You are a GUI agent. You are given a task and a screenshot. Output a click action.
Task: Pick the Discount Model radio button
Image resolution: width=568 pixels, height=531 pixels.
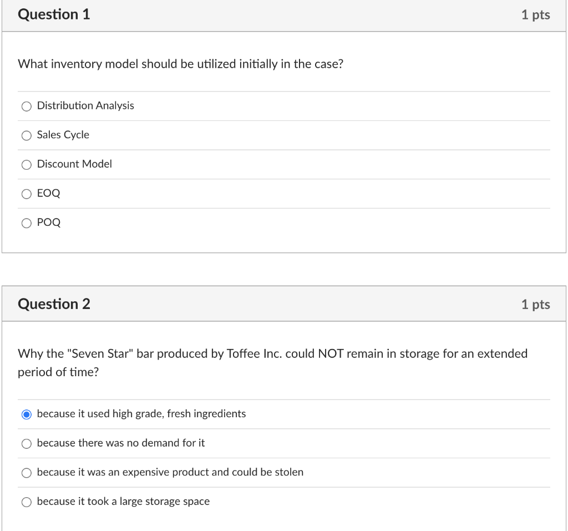coord(26,164)
